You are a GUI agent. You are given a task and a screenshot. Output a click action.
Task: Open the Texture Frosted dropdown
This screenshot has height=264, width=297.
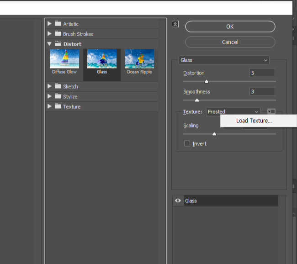tap(233, 111)
